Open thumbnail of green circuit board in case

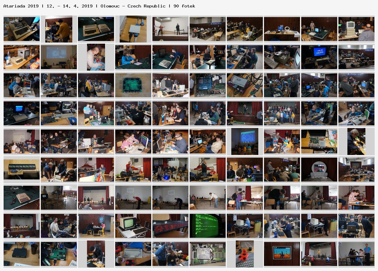click(x=133, y=85)
